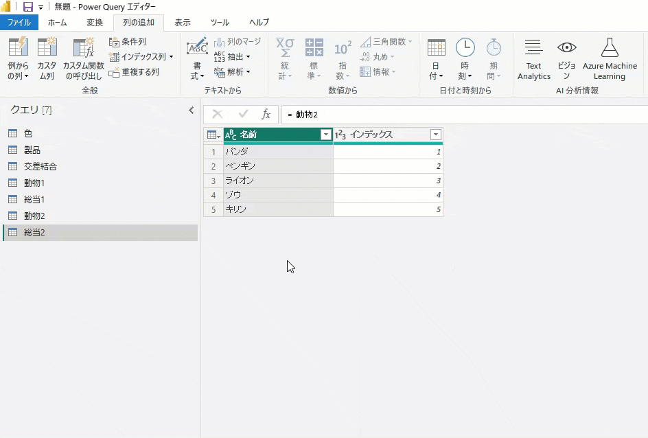Image resolution: width=648 pixels, height=438 pixels.
Task: Select the Add Column (列の追加) tab
Action: tap(139, 23)
